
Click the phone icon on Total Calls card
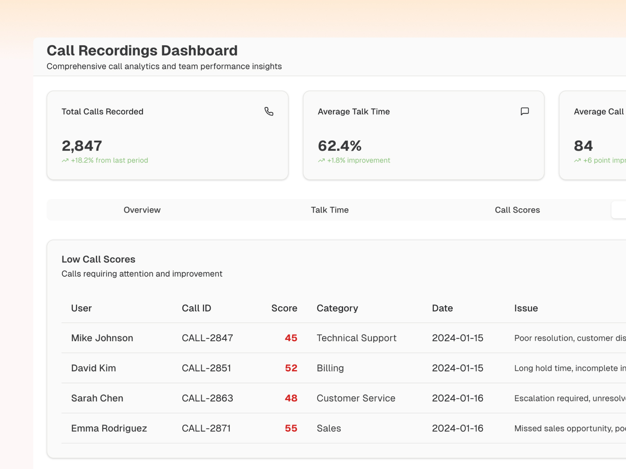pyautogui.click(x=269, y=111)
